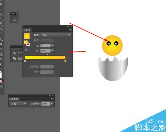Click the None color icon at the toolbar bottom
This screenshot has width=166, height=132.
pos(1,82)
